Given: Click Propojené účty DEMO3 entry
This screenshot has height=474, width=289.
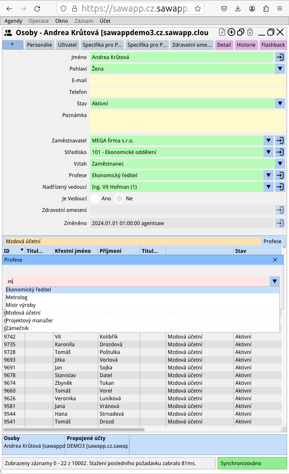Looking at the screenshot, I should pyautogui.click(x=97, y=446).
